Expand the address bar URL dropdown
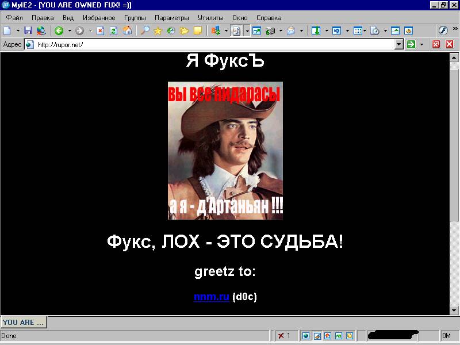 click(x=399, y=45)
